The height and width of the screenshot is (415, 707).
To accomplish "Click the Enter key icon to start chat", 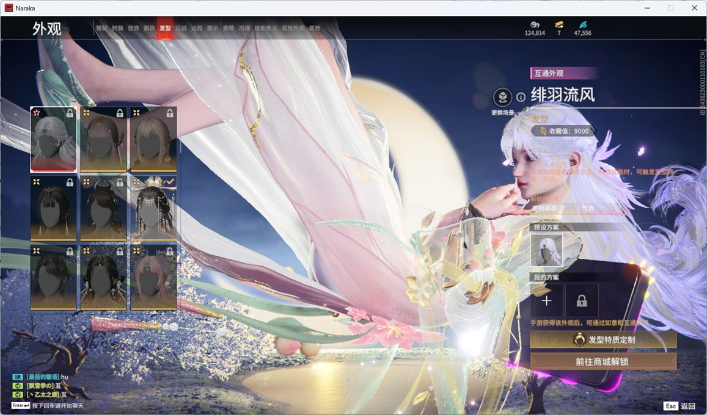I will point(21,406).
